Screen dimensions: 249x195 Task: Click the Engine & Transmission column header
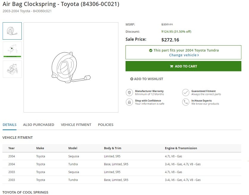[181, 148]
